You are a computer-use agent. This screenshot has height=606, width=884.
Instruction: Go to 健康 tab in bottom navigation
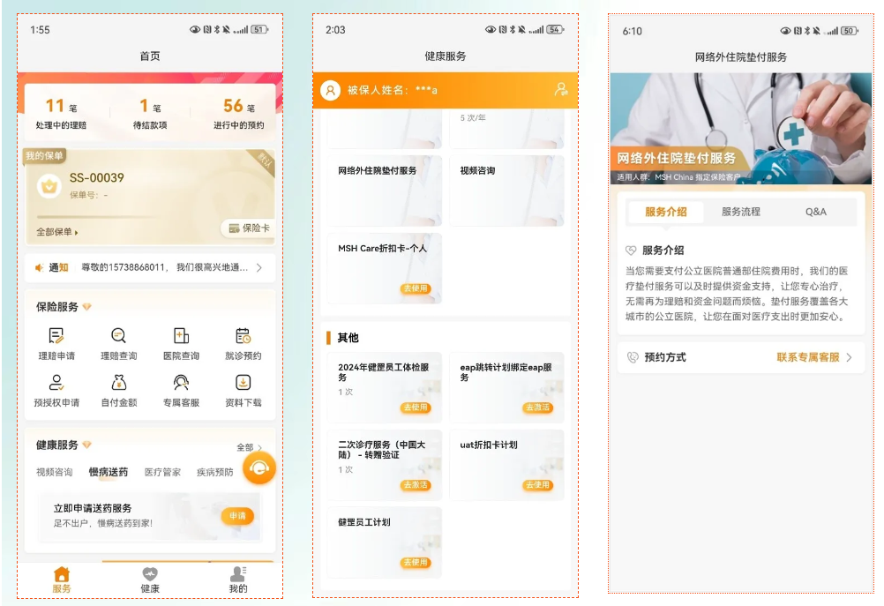coord(150,580)
